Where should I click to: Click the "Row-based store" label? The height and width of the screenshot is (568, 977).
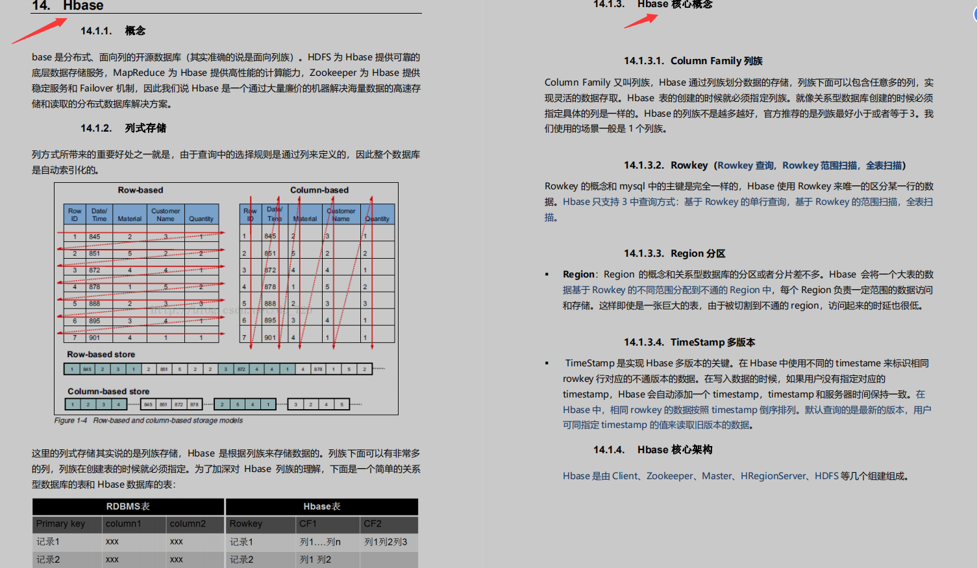coord(101,355)
